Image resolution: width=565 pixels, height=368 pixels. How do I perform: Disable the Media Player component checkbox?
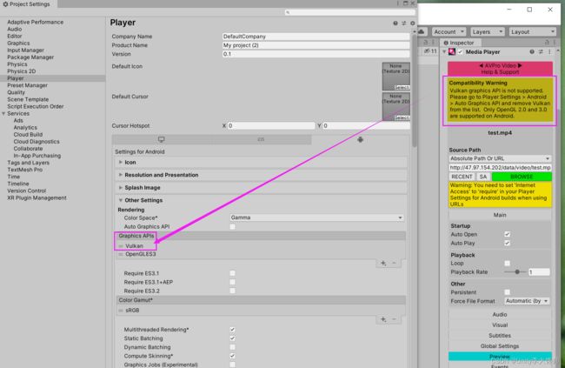point(460,52)
